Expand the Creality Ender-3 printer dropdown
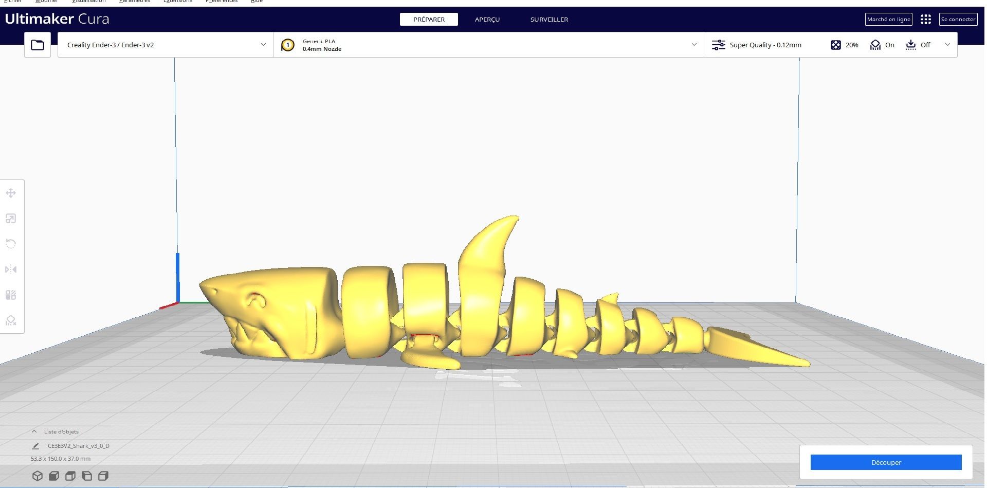Viewport: 987px width, 488px height. pos(165,45)
